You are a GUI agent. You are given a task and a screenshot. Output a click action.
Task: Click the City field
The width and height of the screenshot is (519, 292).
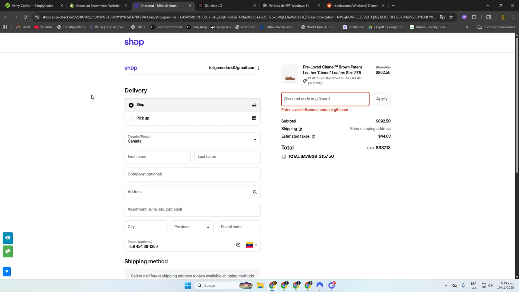point(146,227)
